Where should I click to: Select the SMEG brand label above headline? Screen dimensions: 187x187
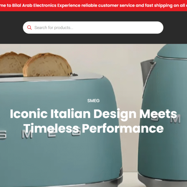pyautogui.click(x=93, y=101)
